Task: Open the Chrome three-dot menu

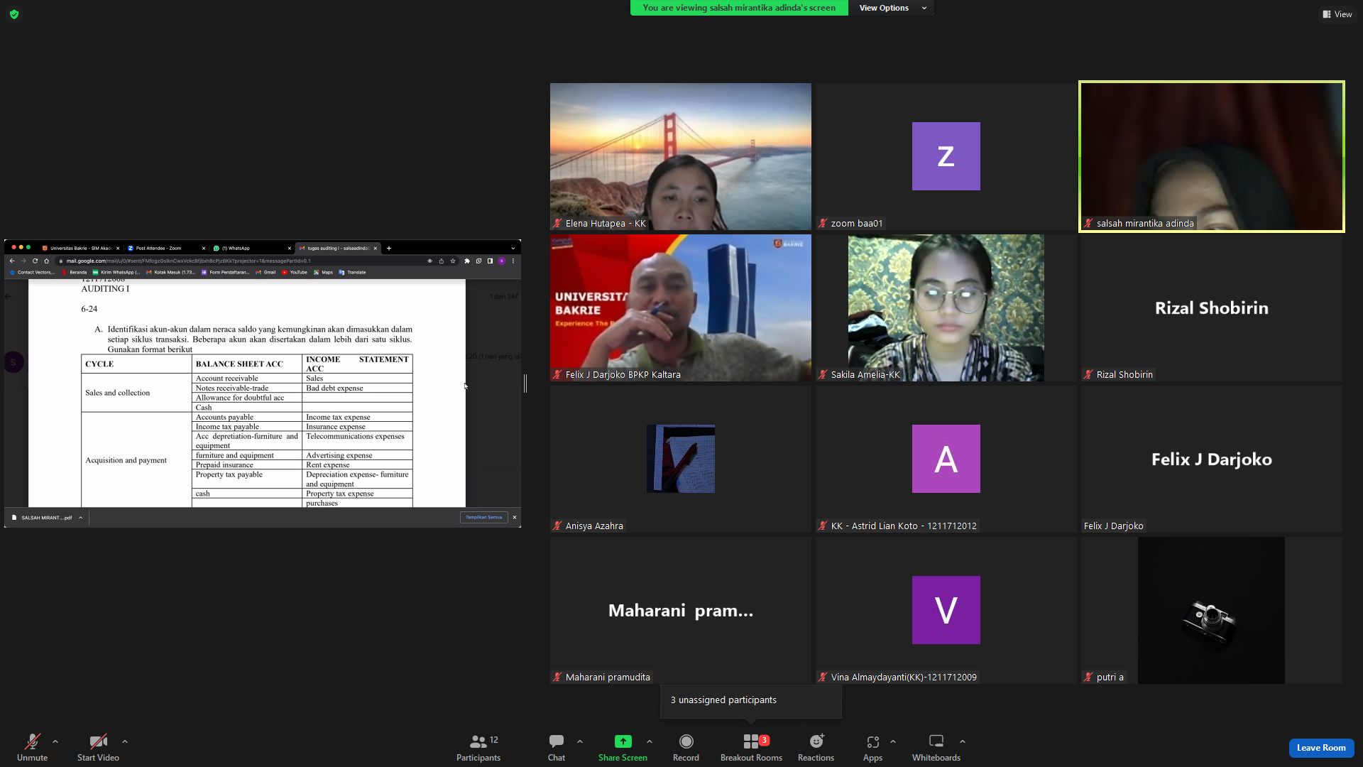Action: tap(513, 261)
